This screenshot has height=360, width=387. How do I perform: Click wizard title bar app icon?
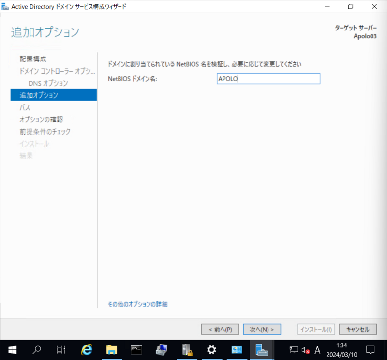5,7
